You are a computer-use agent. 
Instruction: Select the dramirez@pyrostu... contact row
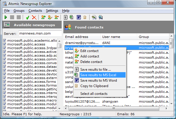tap(116, 43)
